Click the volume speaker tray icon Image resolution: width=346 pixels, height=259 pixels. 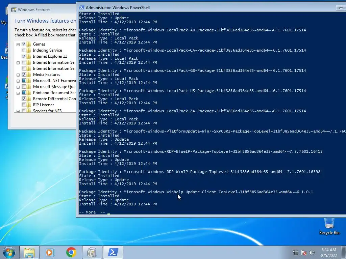click(x=312, y=253)
